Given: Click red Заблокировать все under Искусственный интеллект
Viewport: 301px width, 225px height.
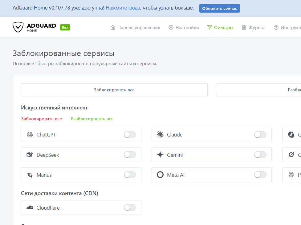Looking at the screenshot, I should tap(42, 119).
